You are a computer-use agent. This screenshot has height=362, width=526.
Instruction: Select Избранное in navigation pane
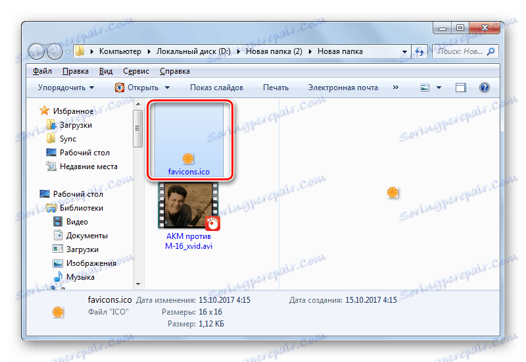tap(73, 111)
